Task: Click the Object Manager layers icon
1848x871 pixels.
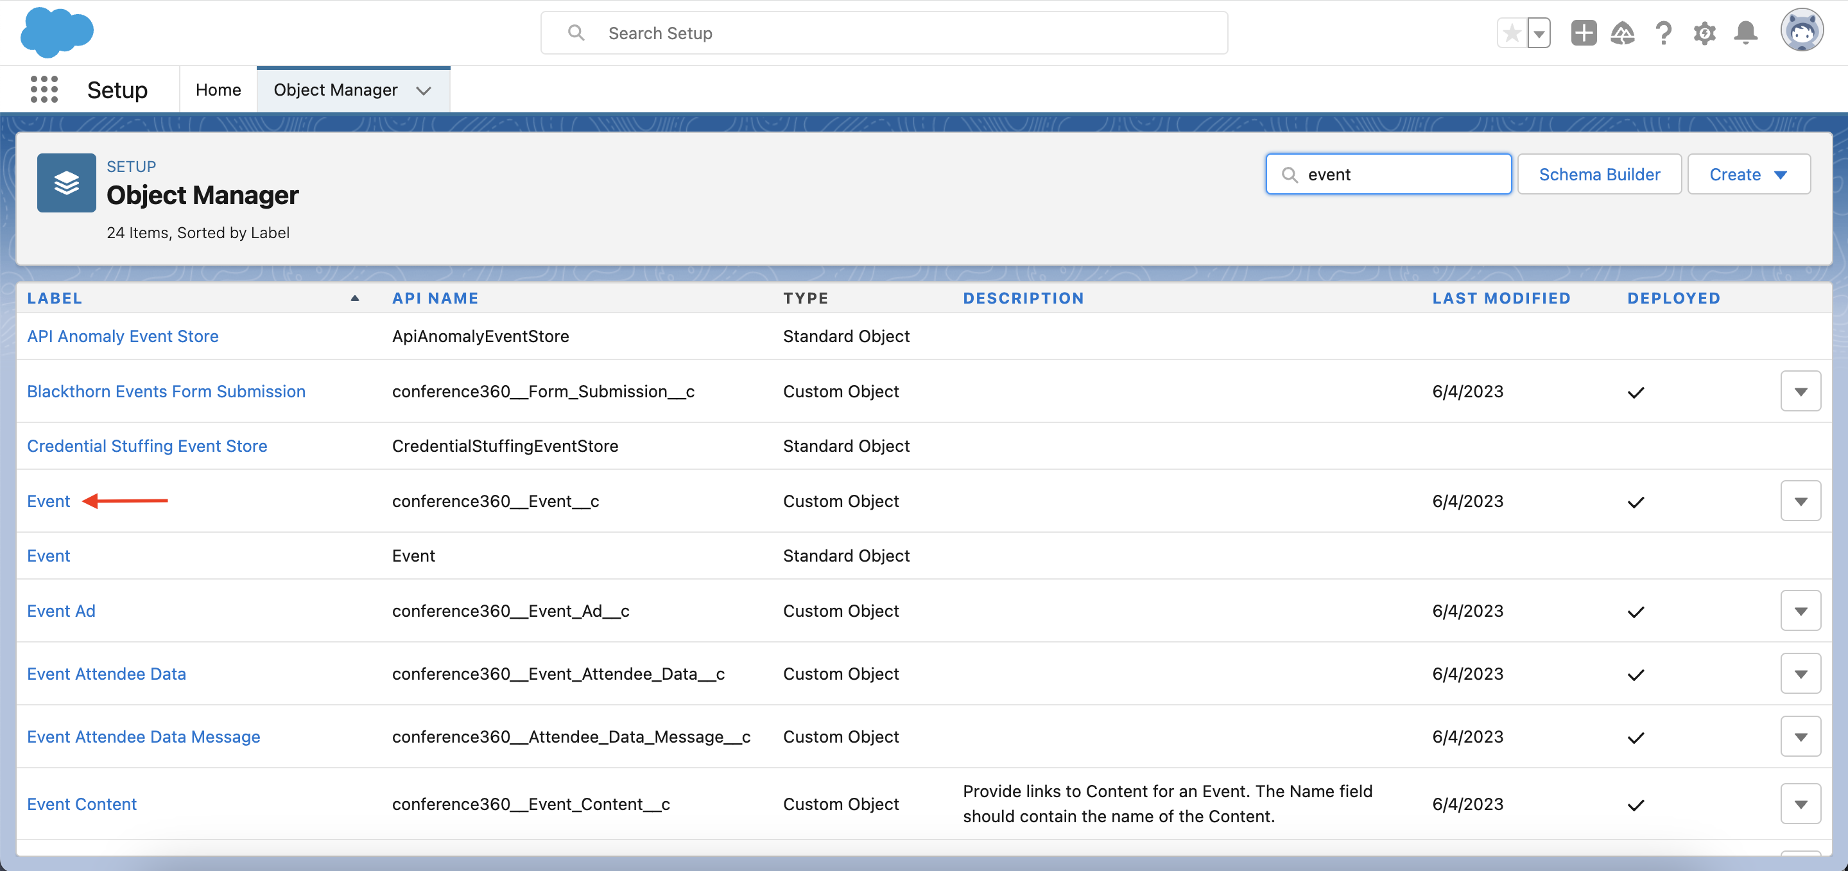Action: point(66,182)
